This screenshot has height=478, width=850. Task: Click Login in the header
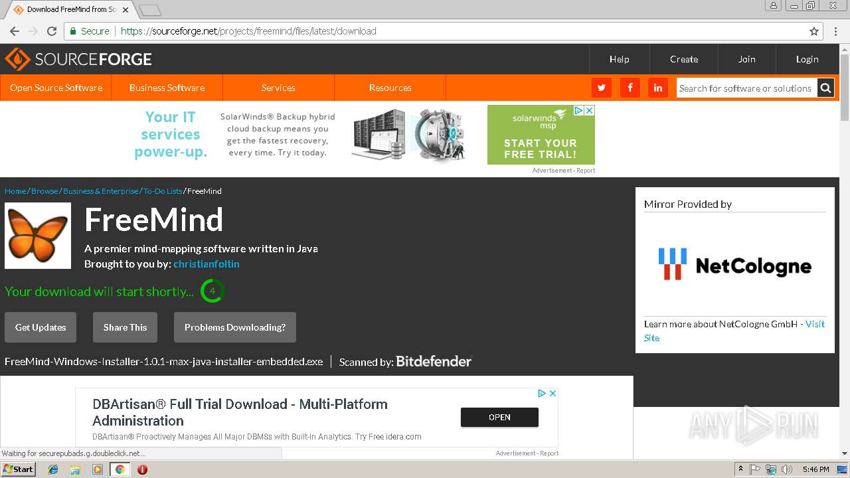807,59
